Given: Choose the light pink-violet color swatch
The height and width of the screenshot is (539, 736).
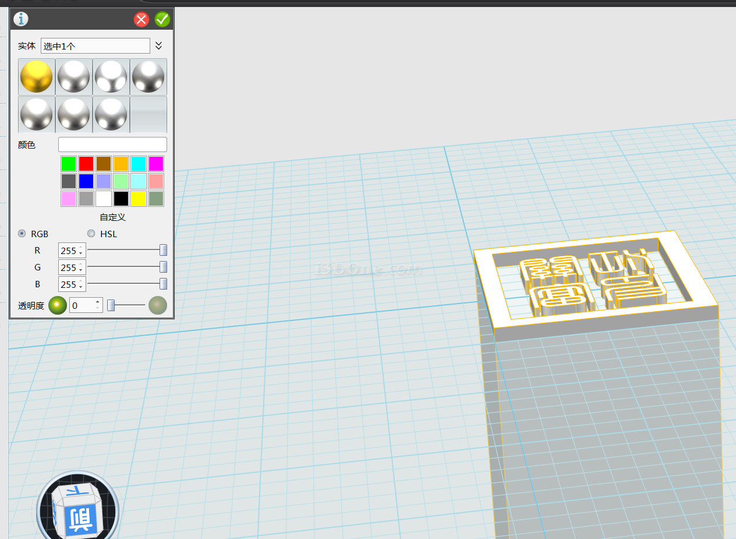Looking at the screenshot, I should pyautogui.click(x=69, y=199).
